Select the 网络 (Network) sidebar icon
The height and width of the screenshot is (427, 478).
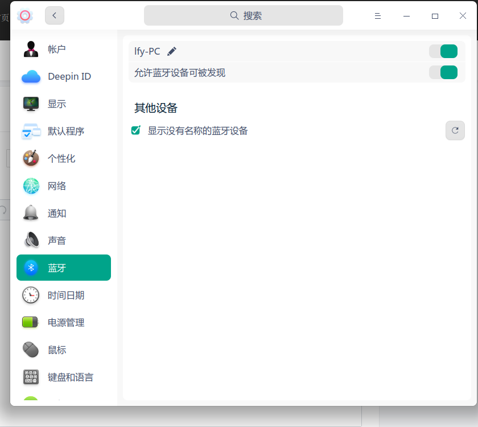pos(31,186)
